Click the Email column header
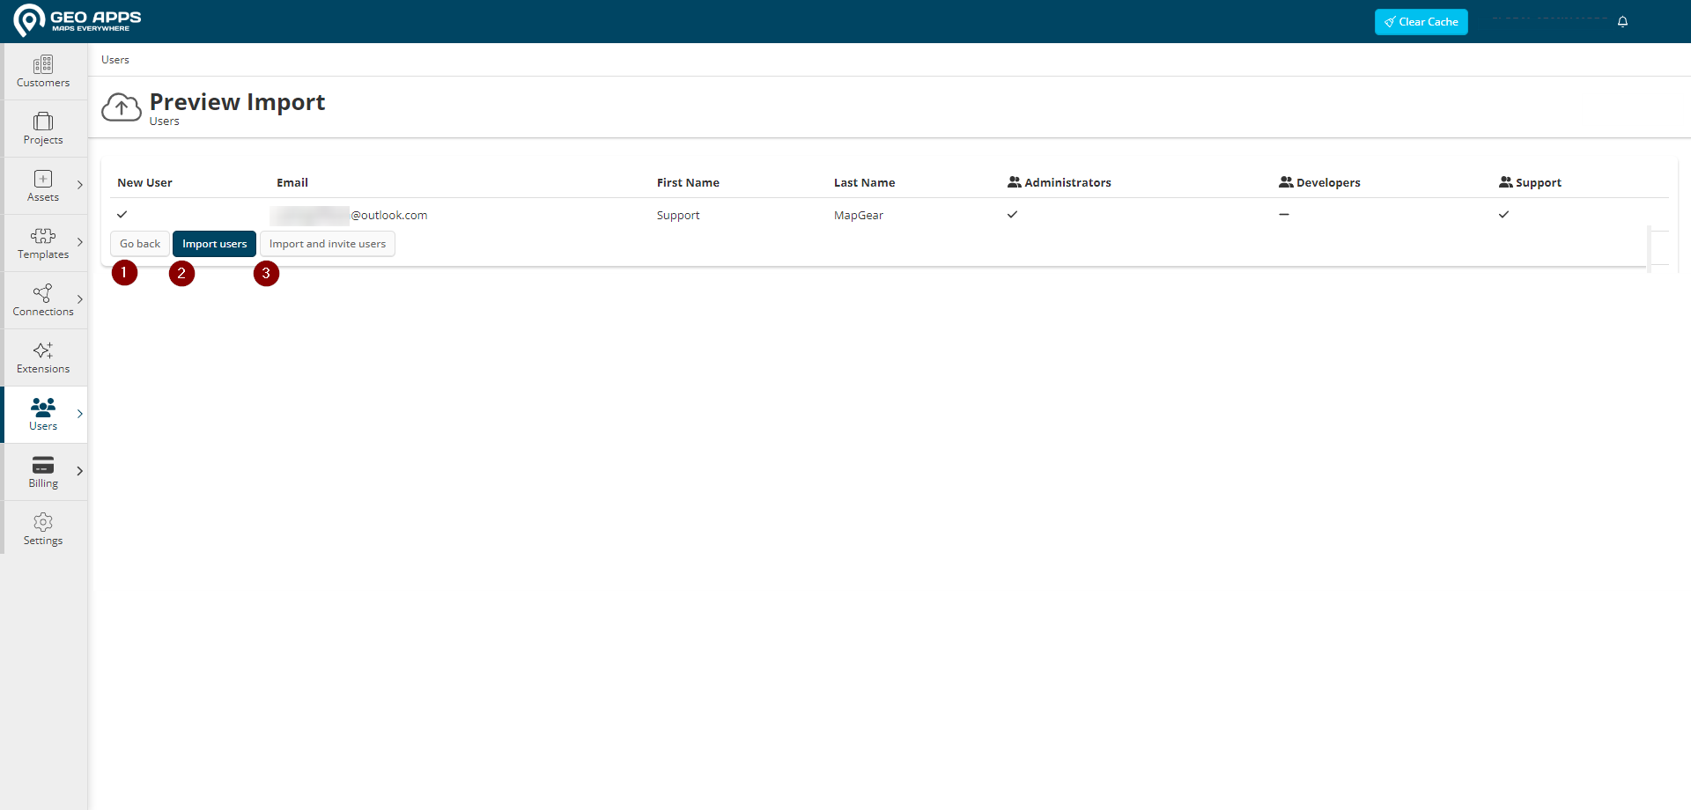1691x810 pixels. pyautogui.click(x=292, y=182)
